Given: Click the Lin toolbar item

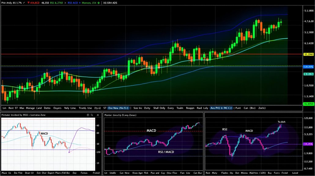Looking at the screenshot, I should [4, 108].
